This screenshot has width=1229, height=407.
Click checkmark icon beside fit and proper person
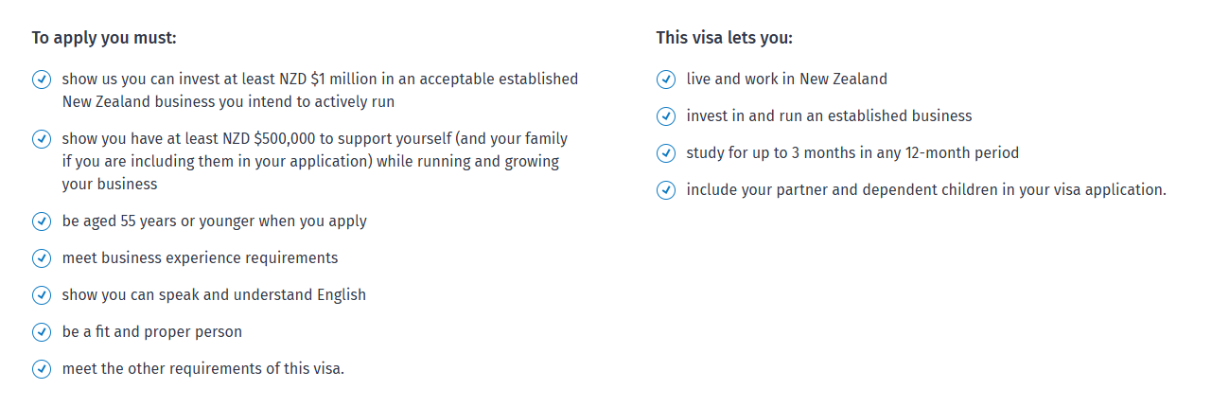coord(42,332)
